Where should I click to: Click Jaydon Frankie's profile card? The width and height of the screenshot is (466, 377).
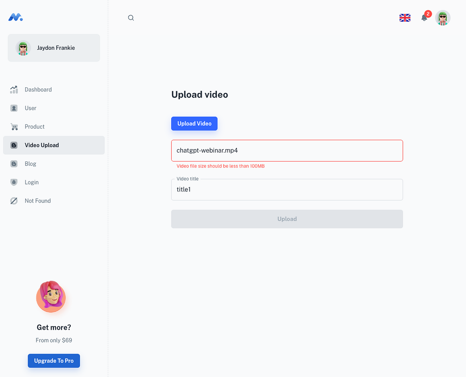click(x=54, y=48)
